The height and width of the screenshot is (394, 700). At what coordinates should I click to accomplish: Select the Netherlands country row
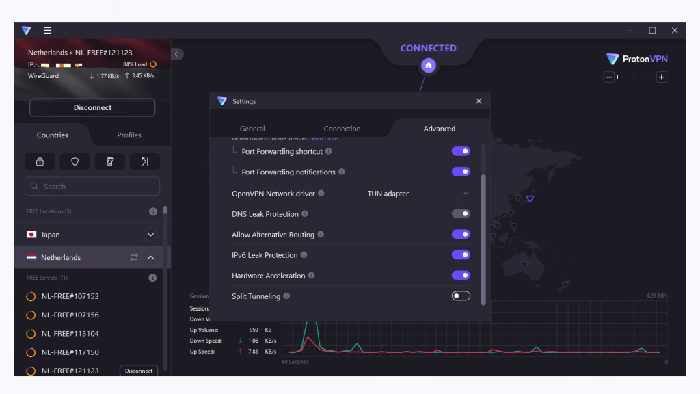(x=92, y=257)
